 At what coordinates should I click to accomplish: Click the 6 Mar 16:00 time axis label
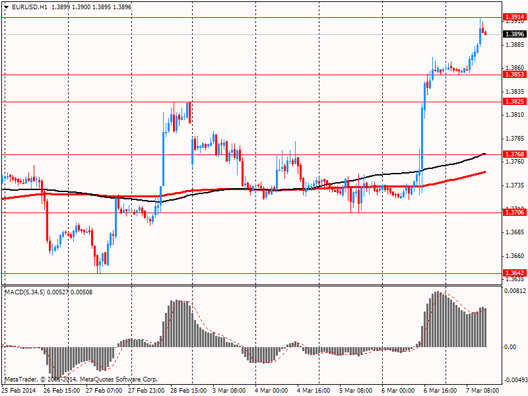pyautogui.click(x=440, y=391)
